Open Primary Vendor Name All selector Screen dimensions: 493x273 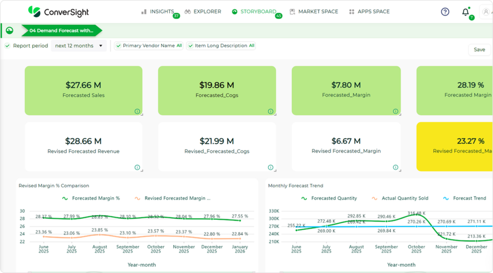coord(179,46)
